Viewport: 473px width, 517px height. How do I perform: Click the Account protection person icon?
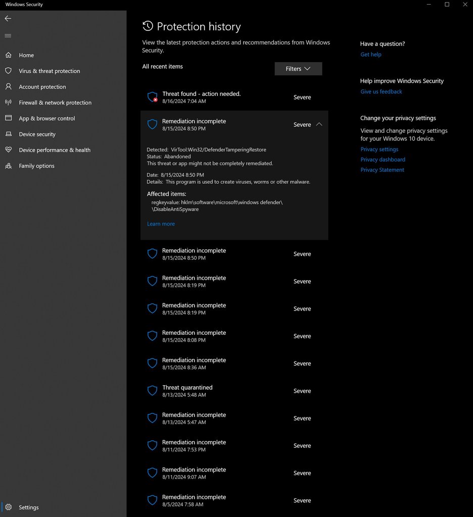coord(8,87)
